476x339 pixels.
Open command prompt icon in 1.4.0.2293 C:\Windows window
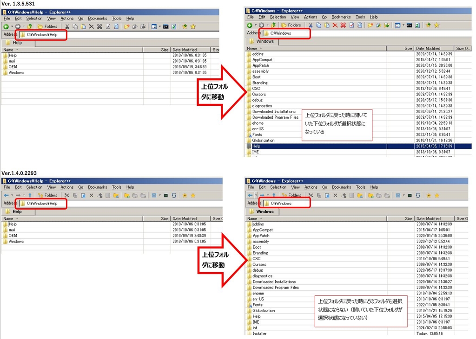point(410,195)
